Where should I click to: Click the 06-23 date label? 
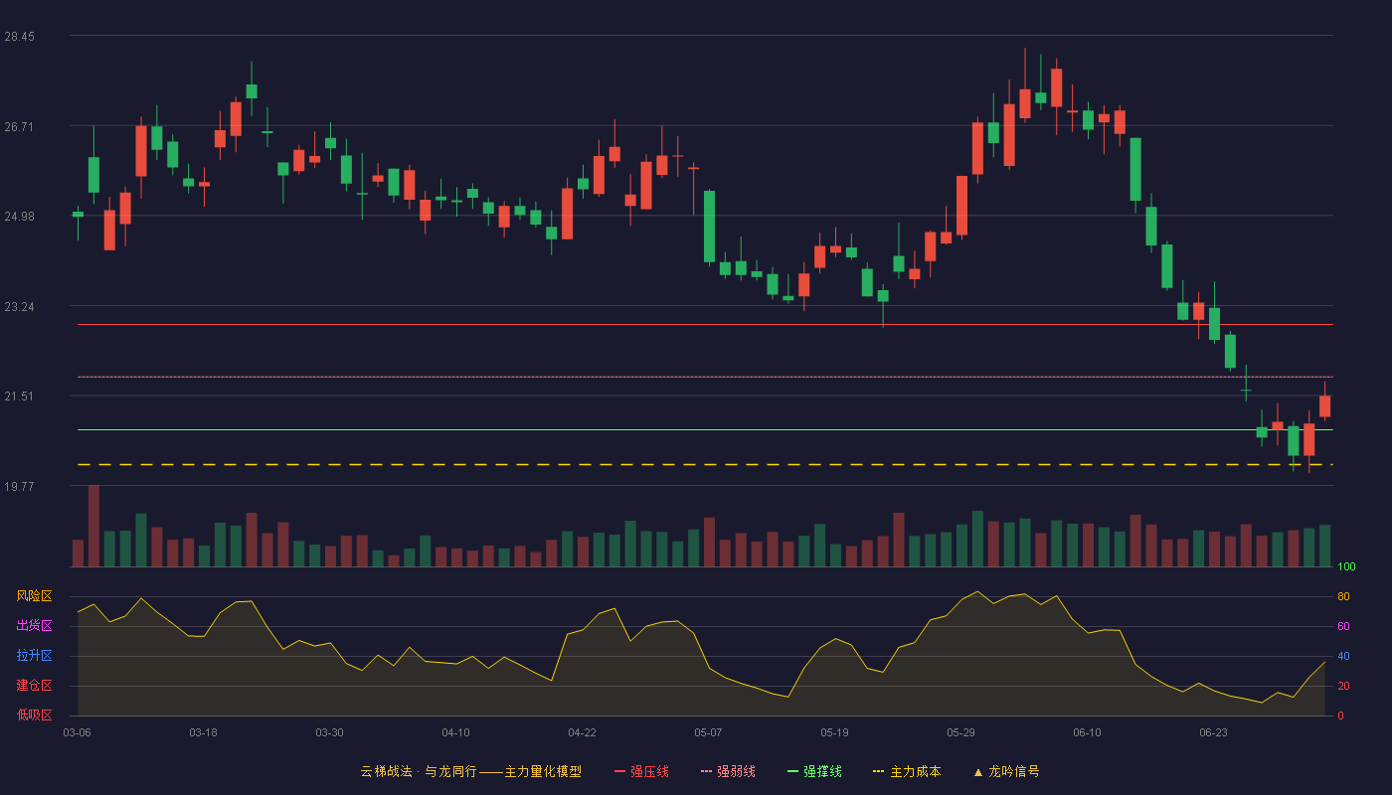pyautogui.click(x=1213, y=732)
